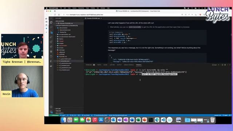The image size is (233, 131).
Task: Open OneNote from the dock
Action: click(126, 120)
